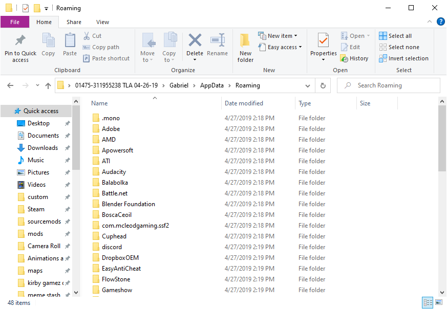447x309 pixels.
Task: Click Paste shortcut in the ribbon
Action: coord(107,58)
